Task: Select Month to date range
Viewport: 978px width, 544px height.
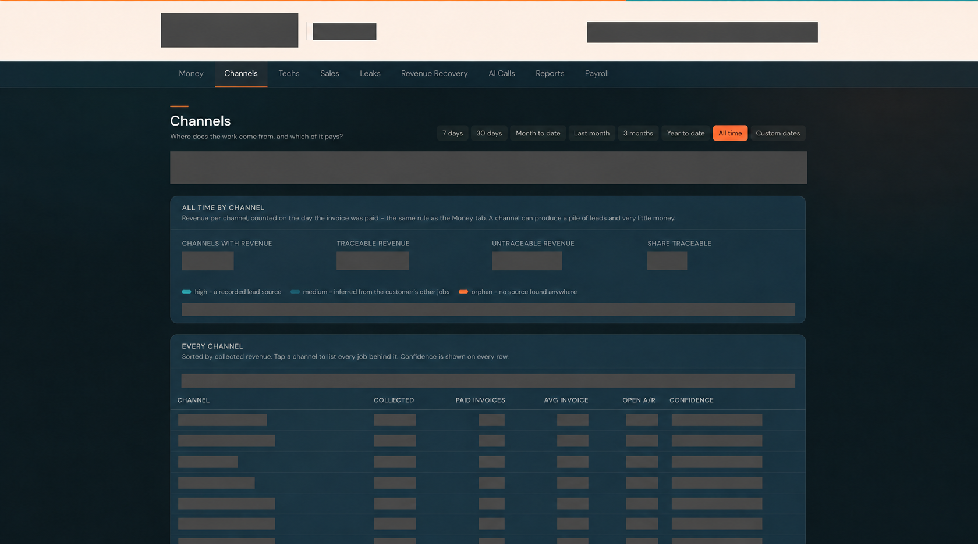Action: (x=538, y=133)
